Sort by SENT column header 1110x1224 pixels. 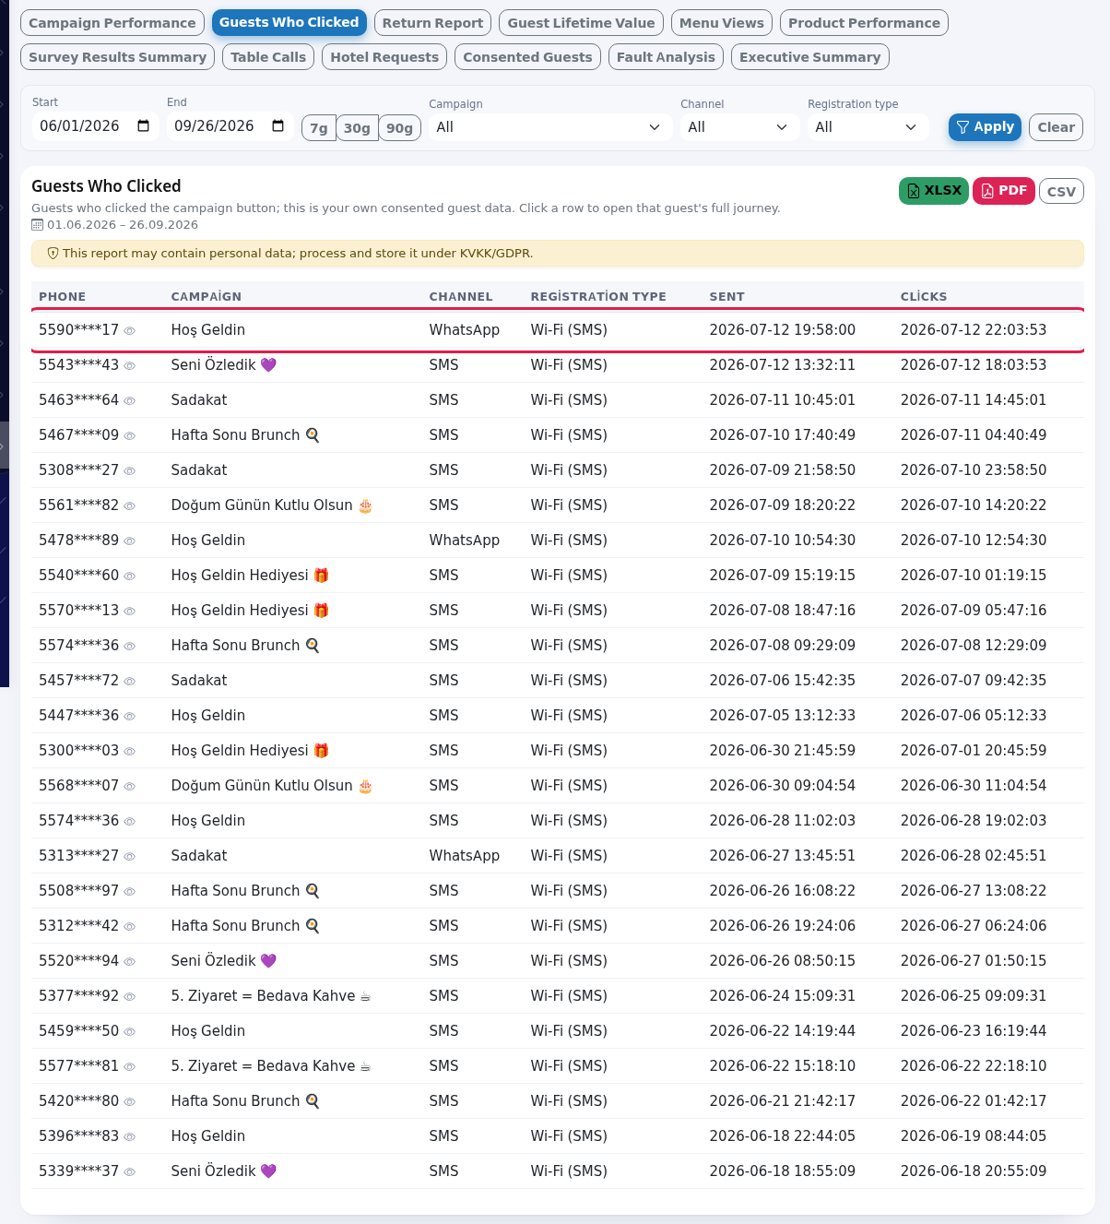tap(726, 297)
